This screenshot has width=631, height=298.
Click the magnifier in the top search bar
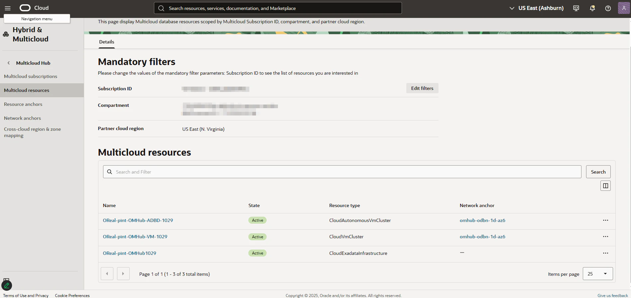161,8
